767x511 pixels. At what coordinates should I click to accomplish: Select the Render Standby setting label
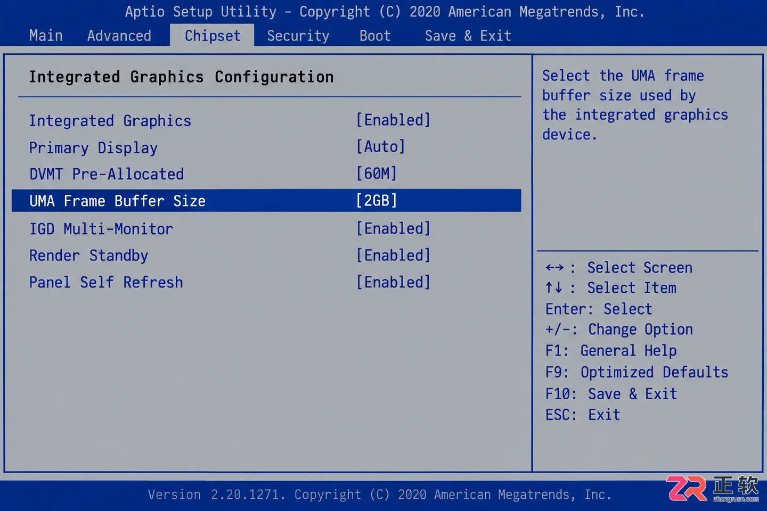[x=88, y=256]
